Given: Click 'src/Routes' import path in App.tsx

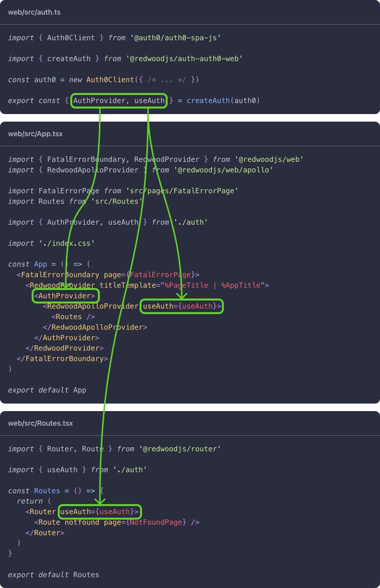Looking at the screenshot, I should (x=117, y=202).
